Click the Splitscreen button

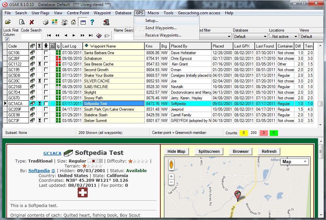209,151
